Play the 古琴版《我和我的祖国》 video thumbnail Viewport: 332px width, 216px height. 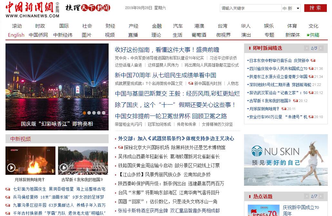pyautogui.click(x=83, y=161)
